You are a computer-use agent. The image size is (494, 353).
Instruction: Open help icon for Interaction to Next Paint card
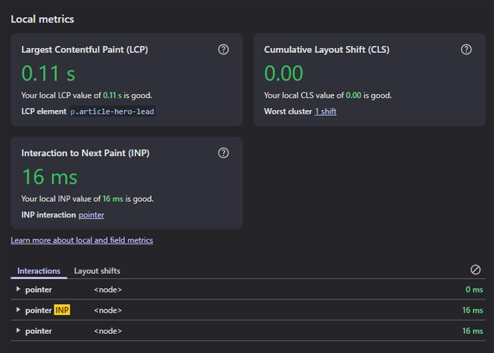click(224, 153)
